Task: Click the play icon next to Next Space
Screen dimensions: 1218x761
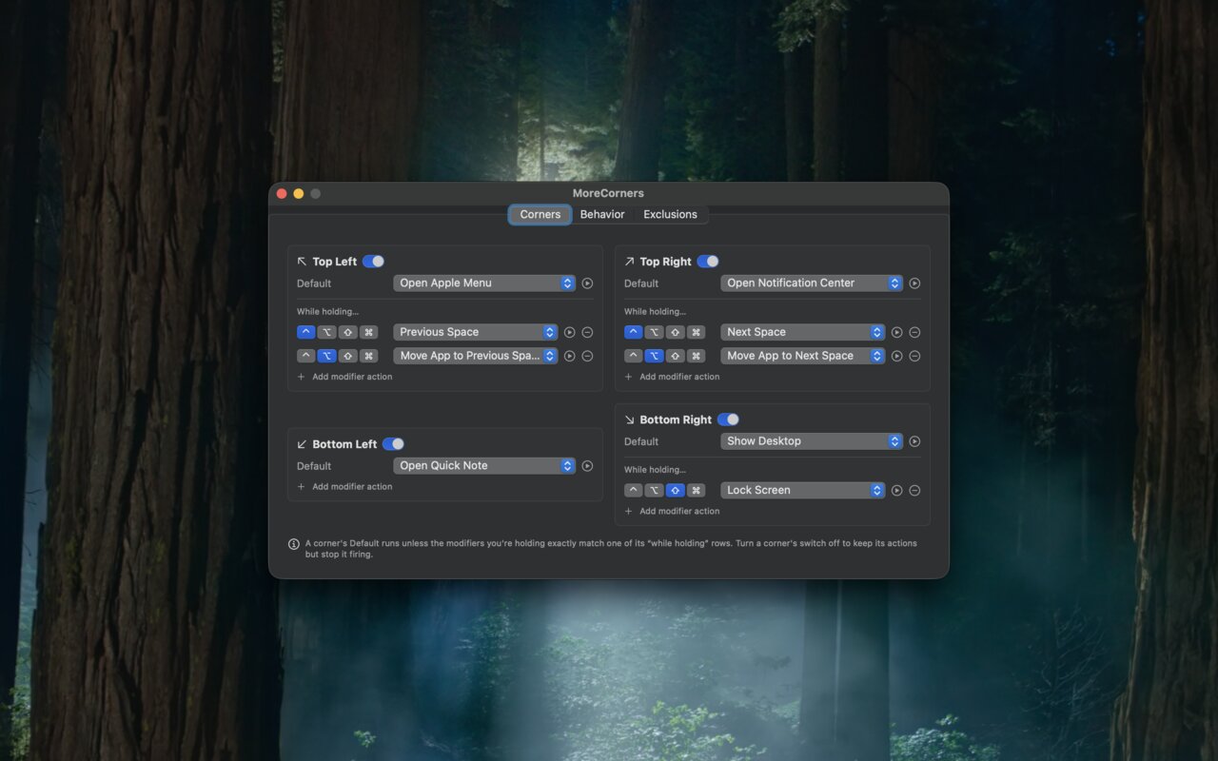Action: (x=896, y=332)
